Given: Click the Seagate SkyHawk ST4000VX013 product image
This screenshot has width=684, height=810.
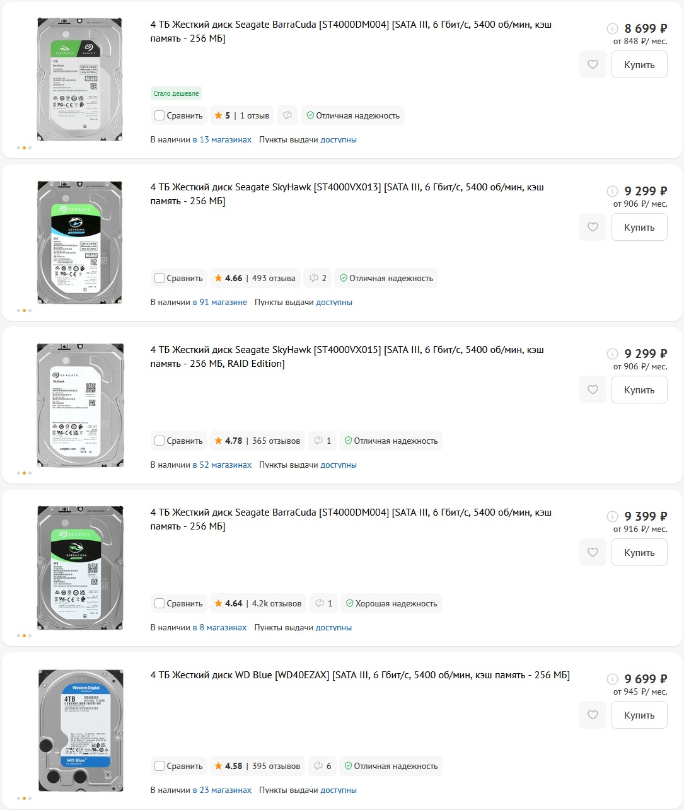Looking at the screenshot, I should (x=80, y=242).
